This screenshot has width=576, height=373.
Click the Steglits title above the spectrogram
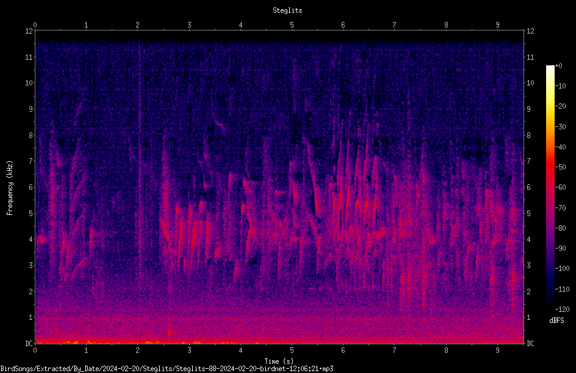(287, 10)
